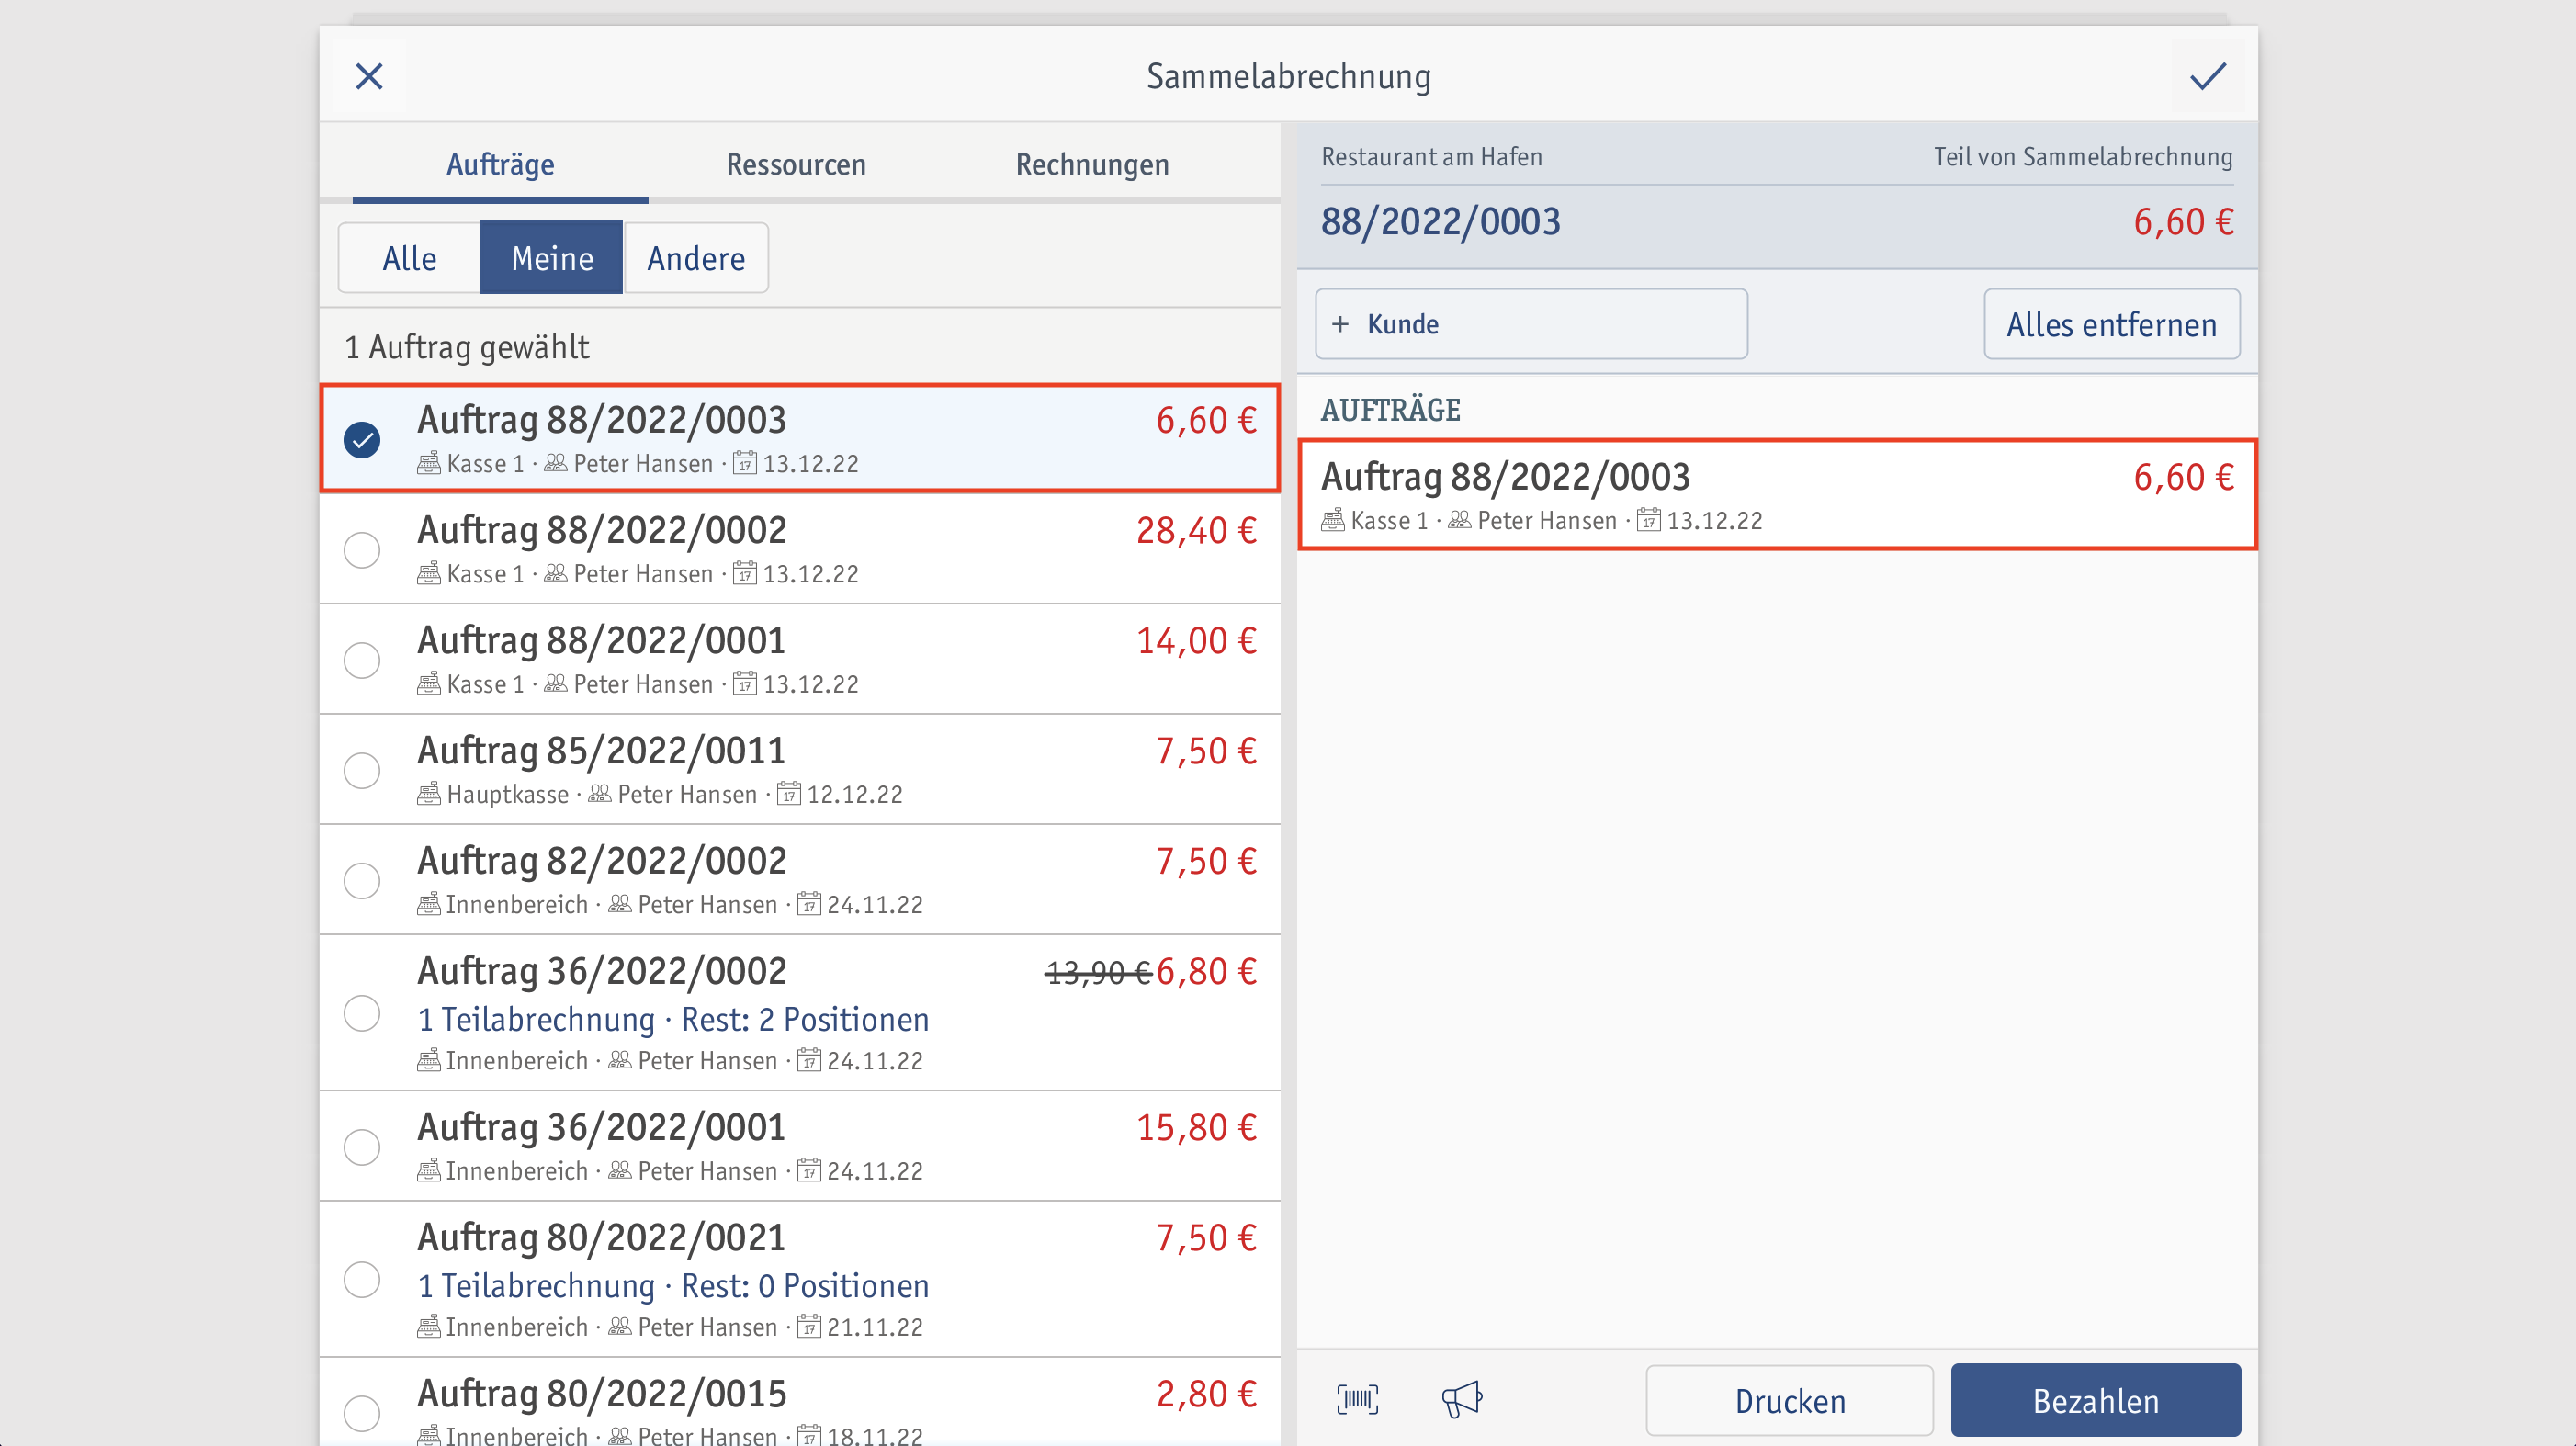Switch to the Aufträge tab

coord(500,164)
